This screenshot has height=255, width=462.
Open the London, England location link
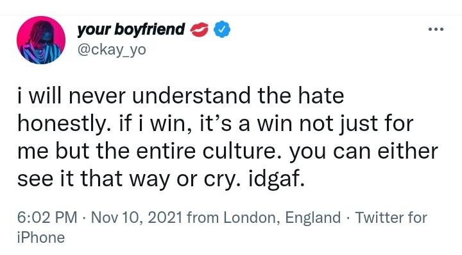pos(282,218)
